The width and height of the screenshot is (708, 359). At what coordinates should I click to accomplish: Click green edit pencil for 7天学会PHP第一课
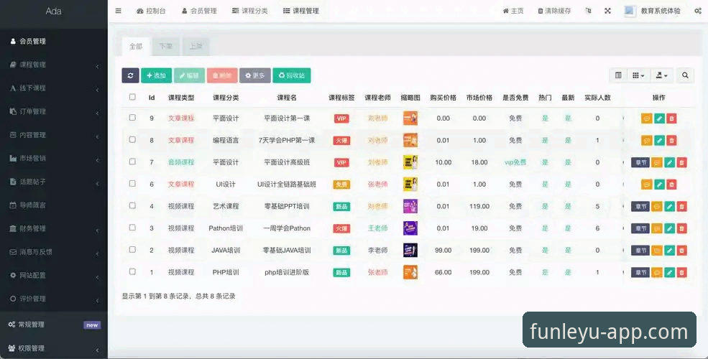[659, 140]
